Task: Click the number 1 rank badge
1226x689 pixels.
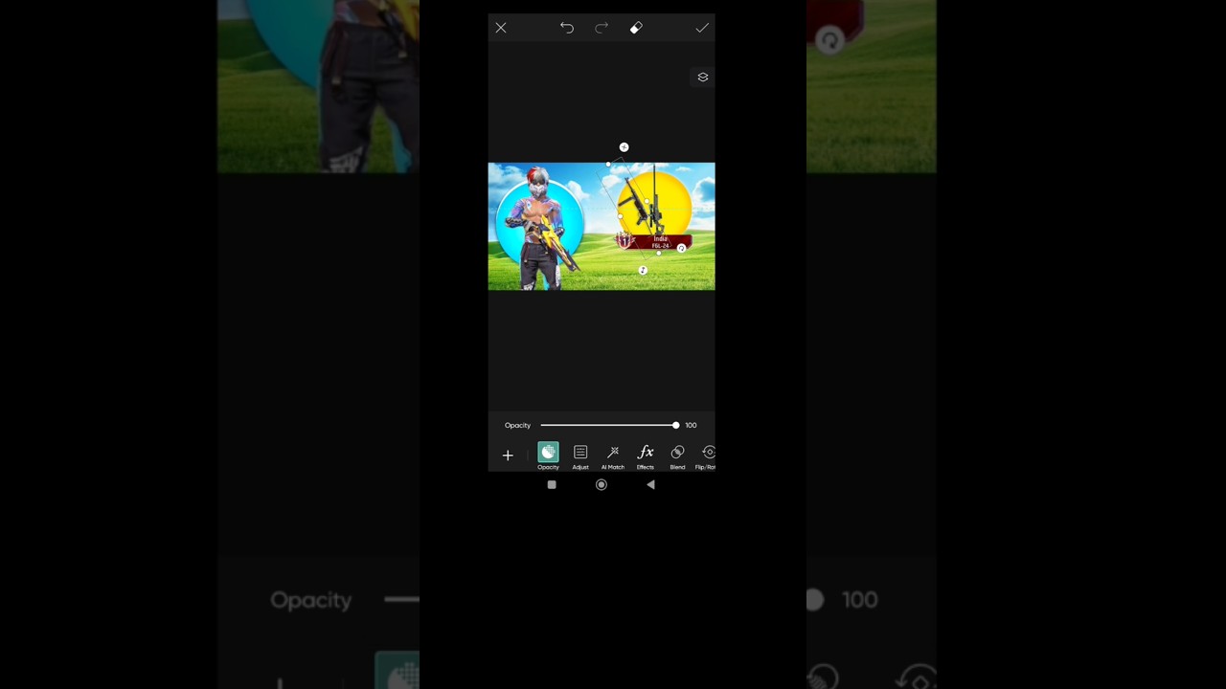Action: point(624,241)
